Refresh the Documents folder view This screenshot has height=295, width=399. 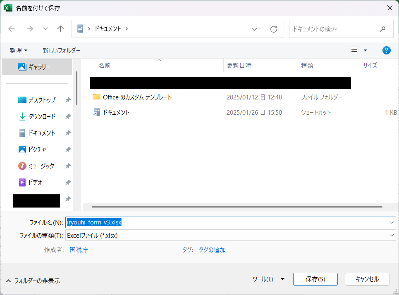pos(273,29)
